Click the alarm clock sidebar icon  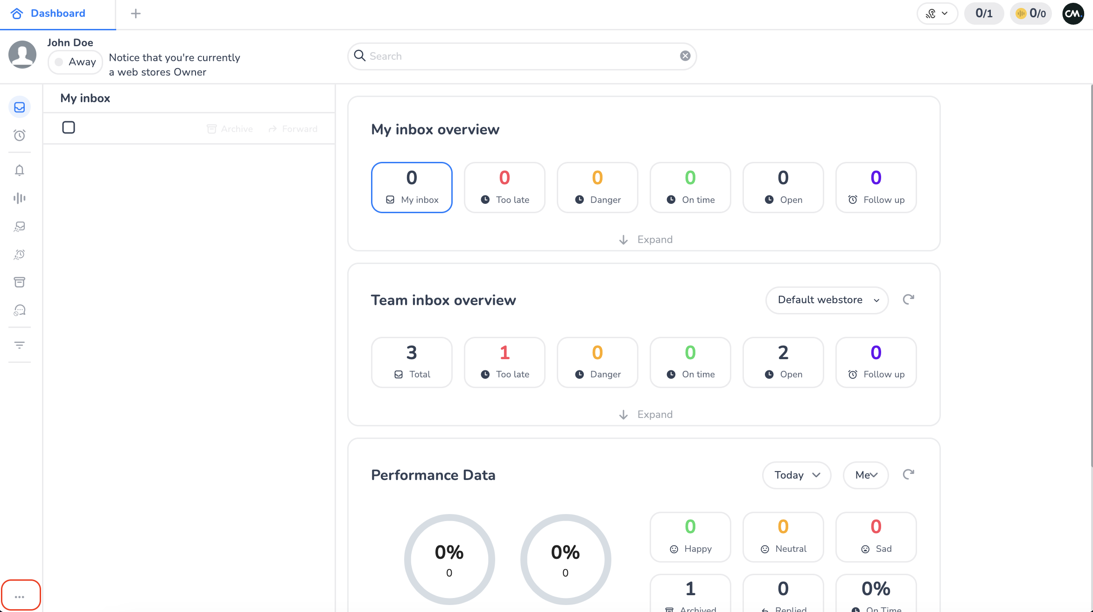click(20, 135)
